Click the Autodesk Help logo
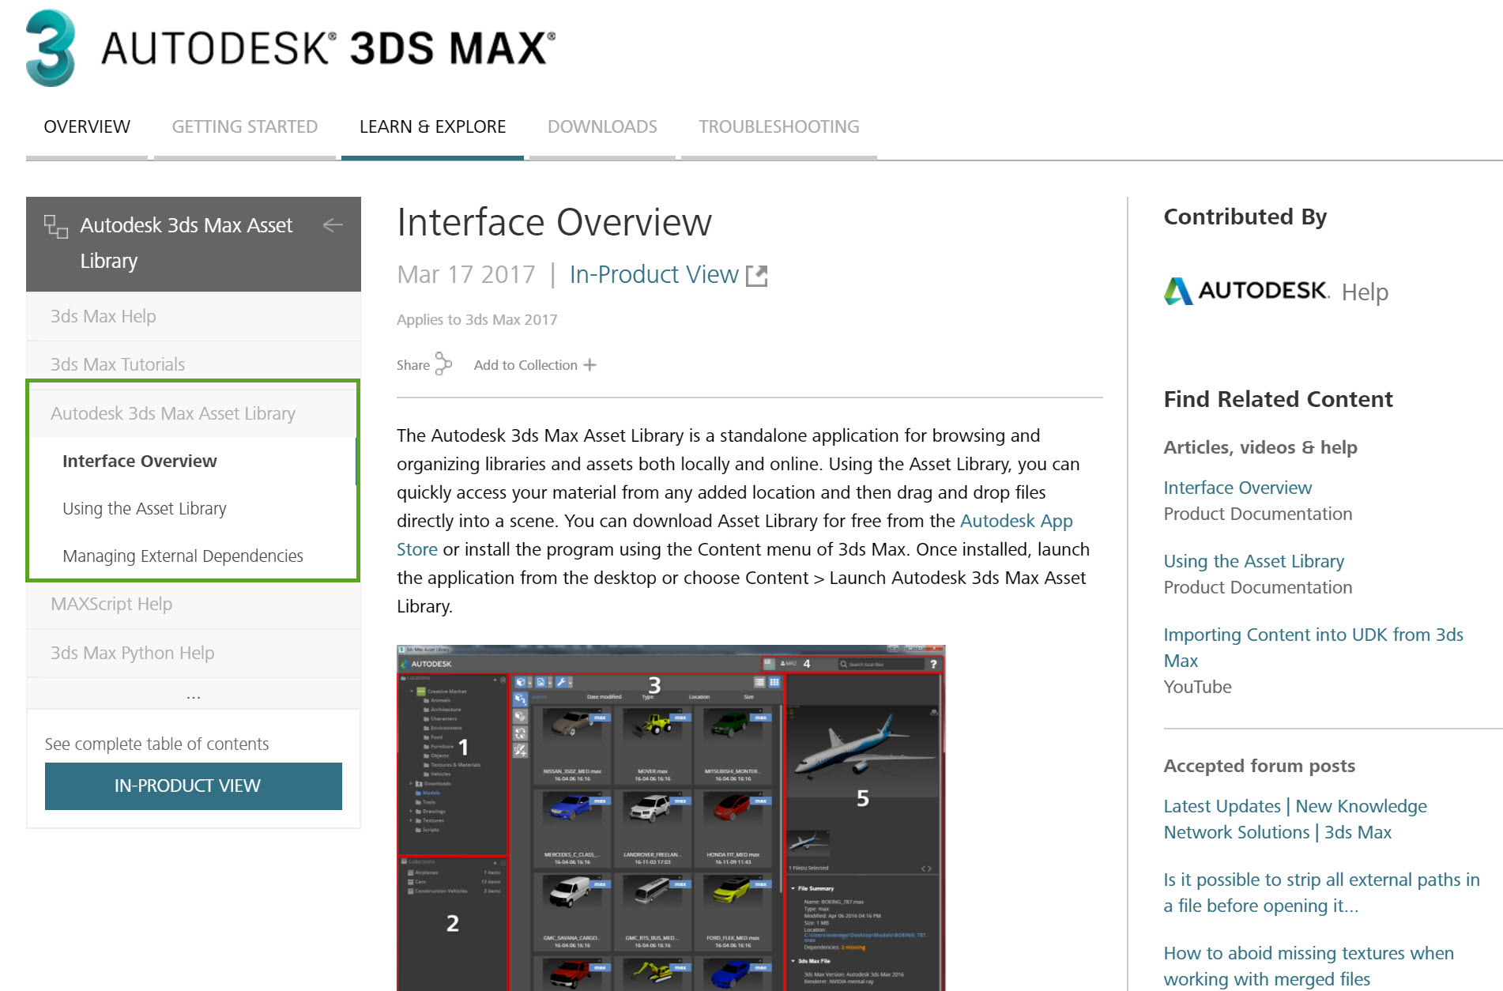Viewport: 1503px width, 991px height. tap(1275, 291)
